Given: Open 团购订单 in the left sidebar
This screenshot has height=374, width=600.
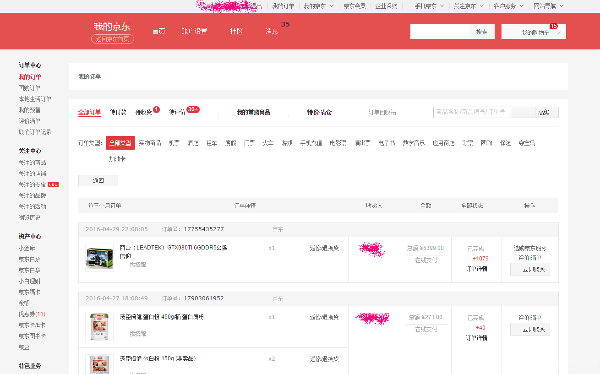Looking at the screenshot, I should (29, 88).
